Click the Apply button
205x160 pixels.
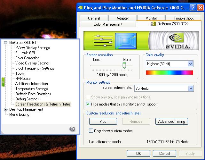(x=190, y=154)
